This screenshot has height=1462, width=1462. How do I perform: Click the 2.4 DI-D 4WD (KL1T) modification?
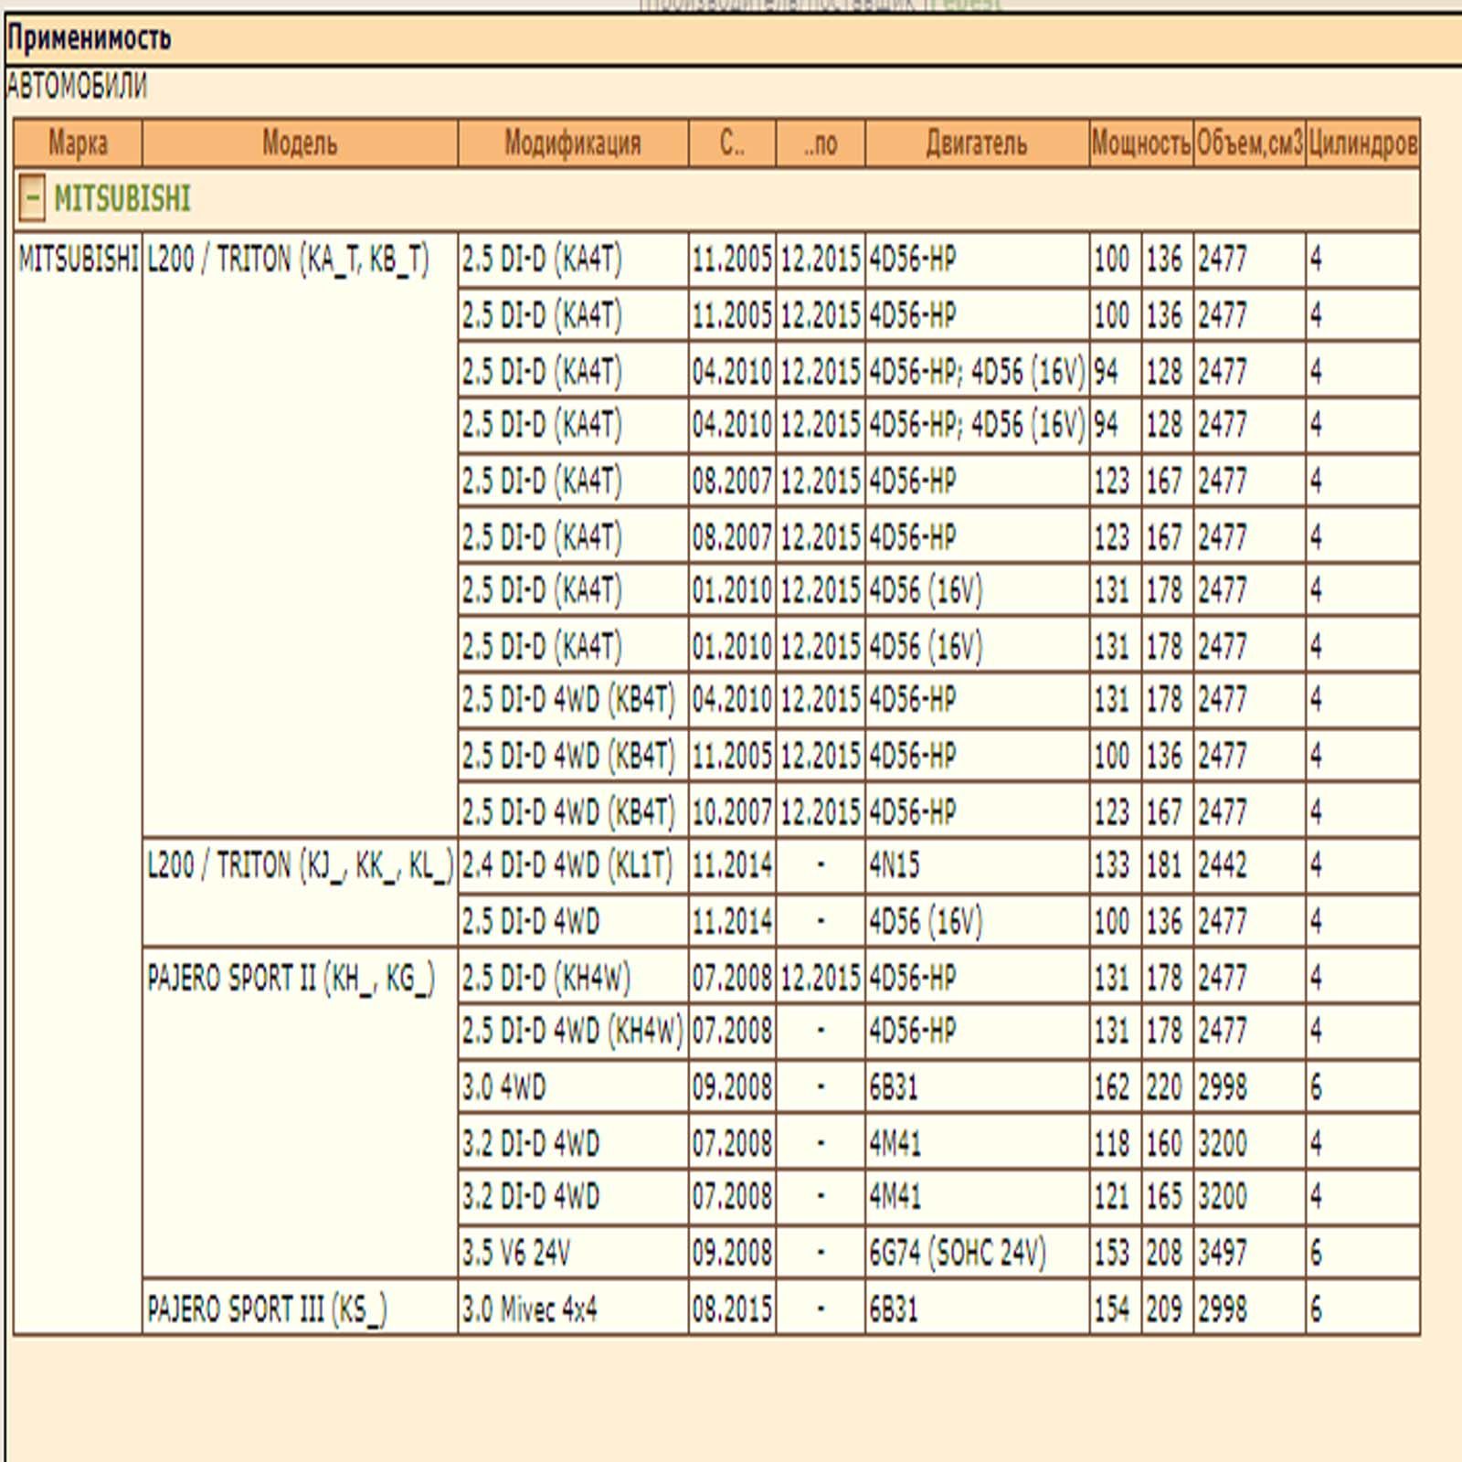pos(567,865)
